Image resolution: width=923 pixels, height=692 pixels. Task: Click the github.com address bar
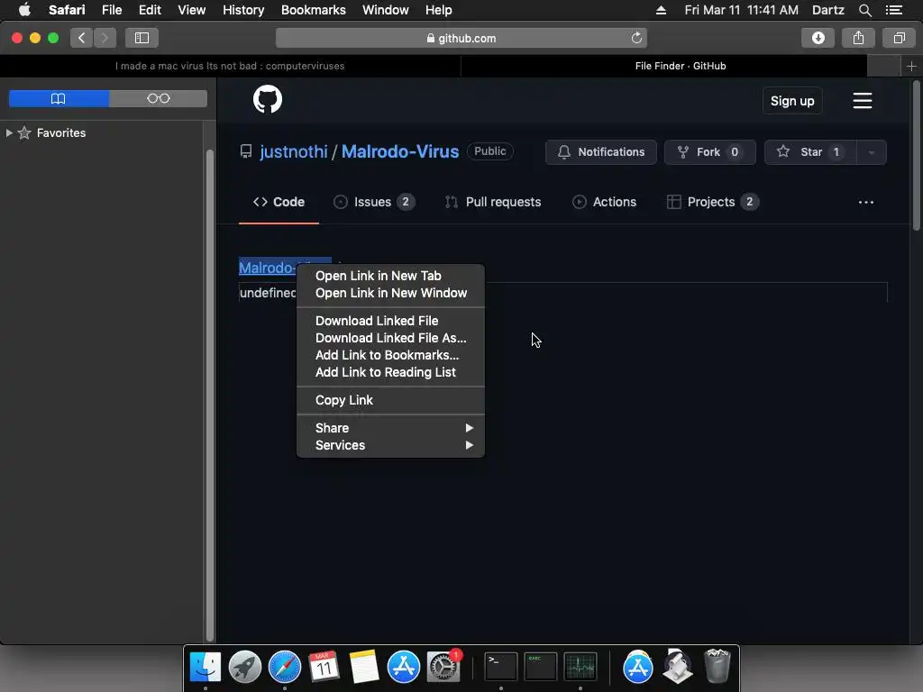(461, 38)
